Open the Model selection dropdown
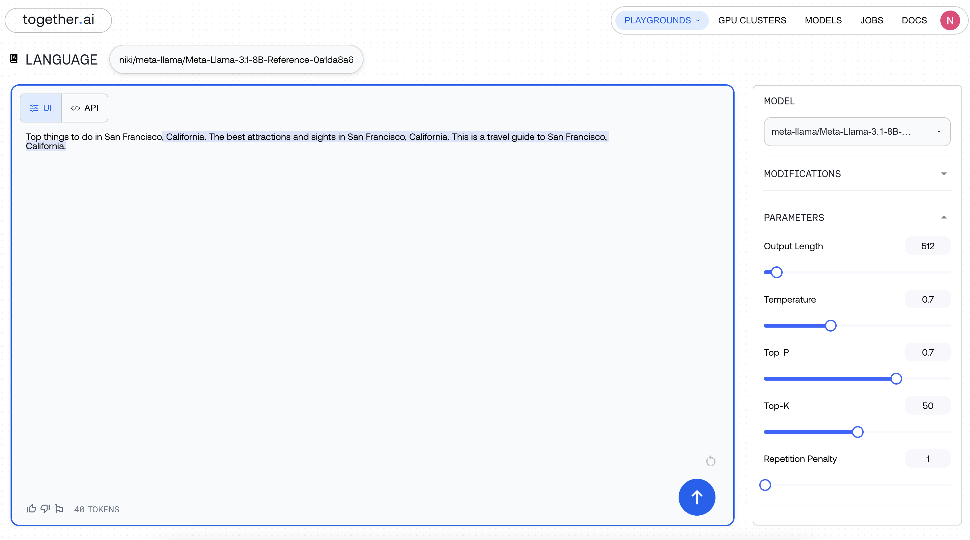 [857, 132]
